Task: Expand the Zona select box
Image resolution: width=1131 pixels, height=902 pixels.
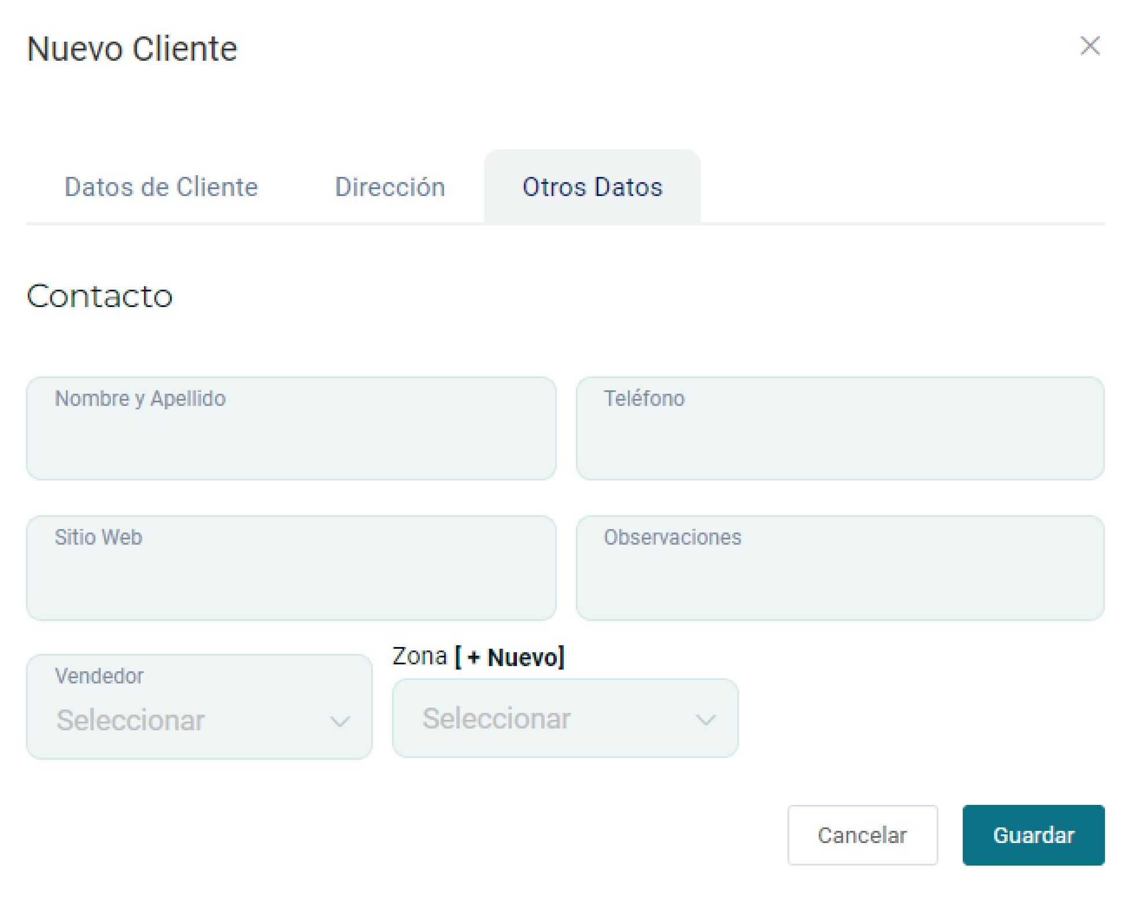Action: tap(564, 718)
